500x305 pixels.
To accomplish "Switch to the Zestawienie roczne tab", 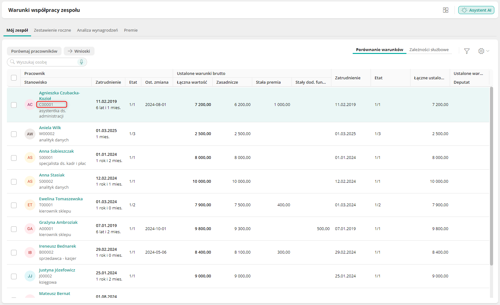I will pos(52,30).
